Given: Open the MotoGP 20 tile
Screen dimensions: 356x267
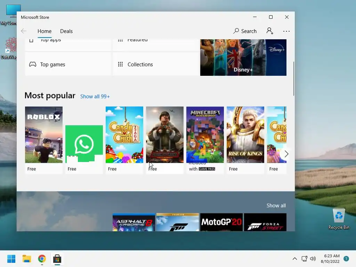Looking at the screenshot, I should click(x=221, y=222).
